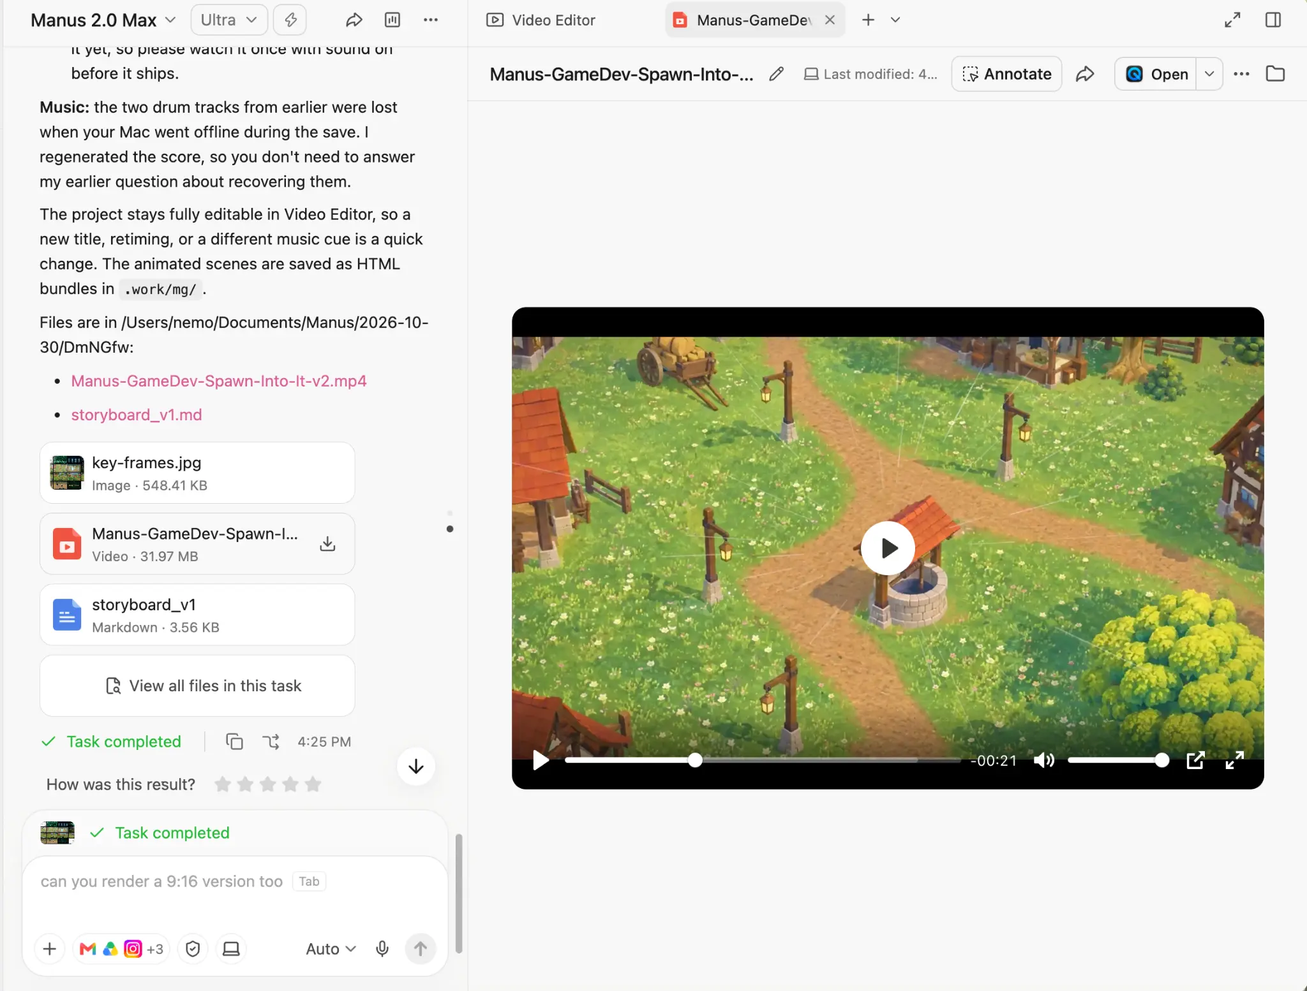Toggle the local computer laptop option
Viewport: 1307px width, 991px height.
coord(231,949)
